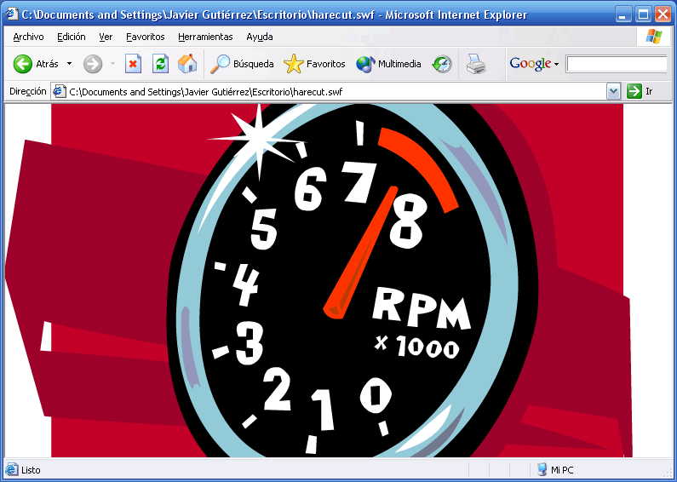Click the green Ir go button
Image resolution: width=677 pixels, height=482 pixels.
coord(640,92)
